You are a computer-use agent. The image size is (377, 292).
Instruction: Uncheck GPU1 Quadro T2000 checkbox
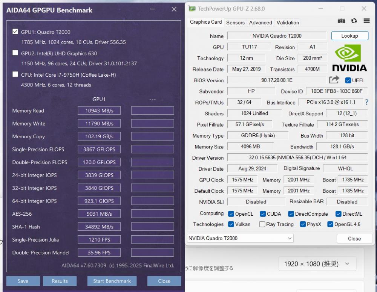pos(15,32)
